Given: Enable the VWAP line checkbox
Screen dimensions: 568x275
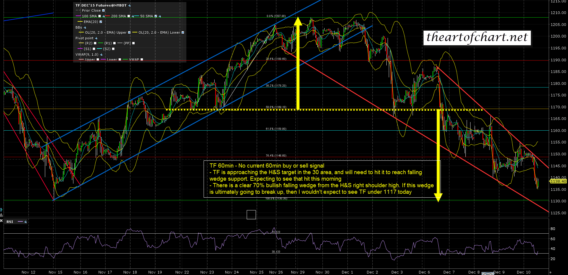Looking at the screenshot, I should [142, 60].
